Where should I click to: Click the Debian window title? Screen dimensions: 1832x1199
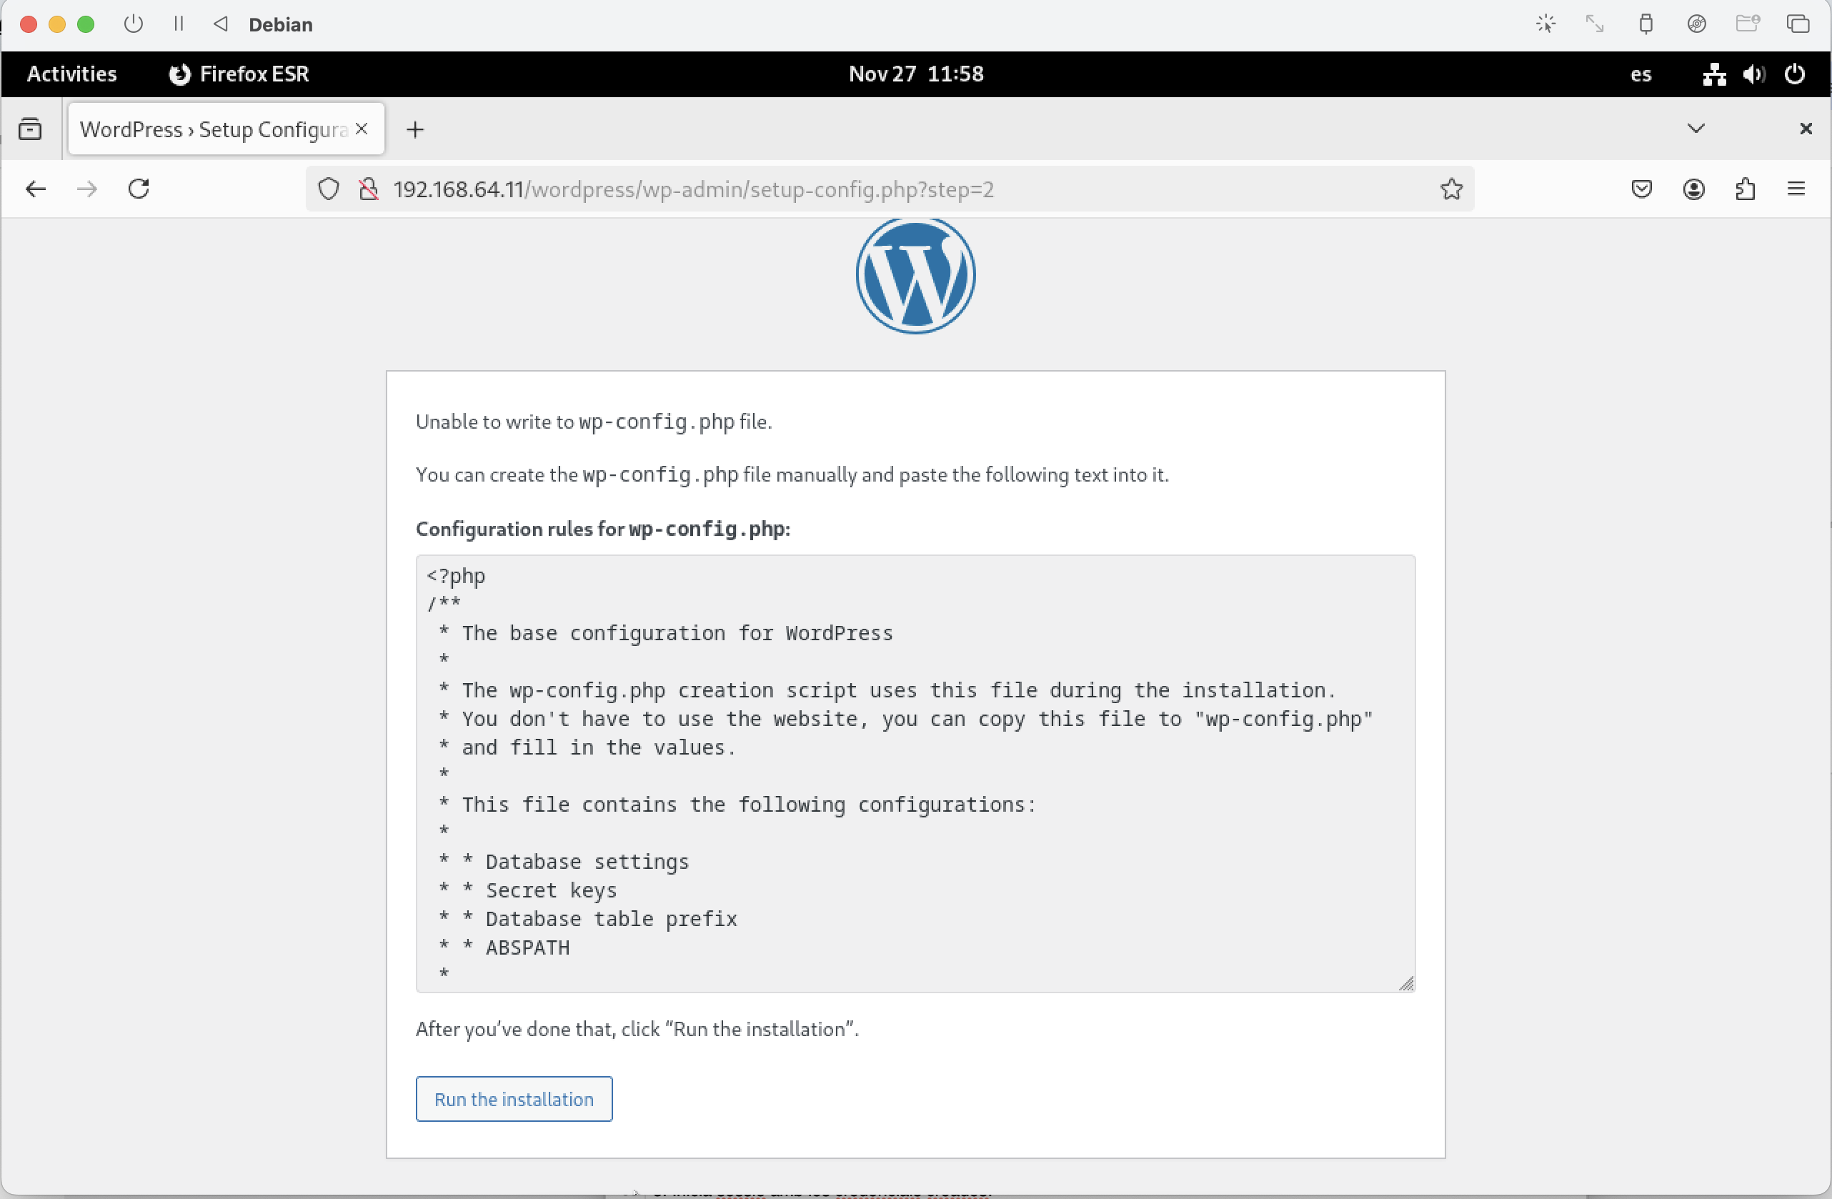pos(280,24)
